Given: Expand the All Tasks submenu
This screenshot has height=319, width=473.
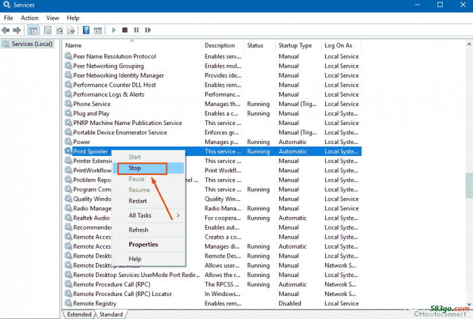Looking at the screenshot, I should 149,215.
